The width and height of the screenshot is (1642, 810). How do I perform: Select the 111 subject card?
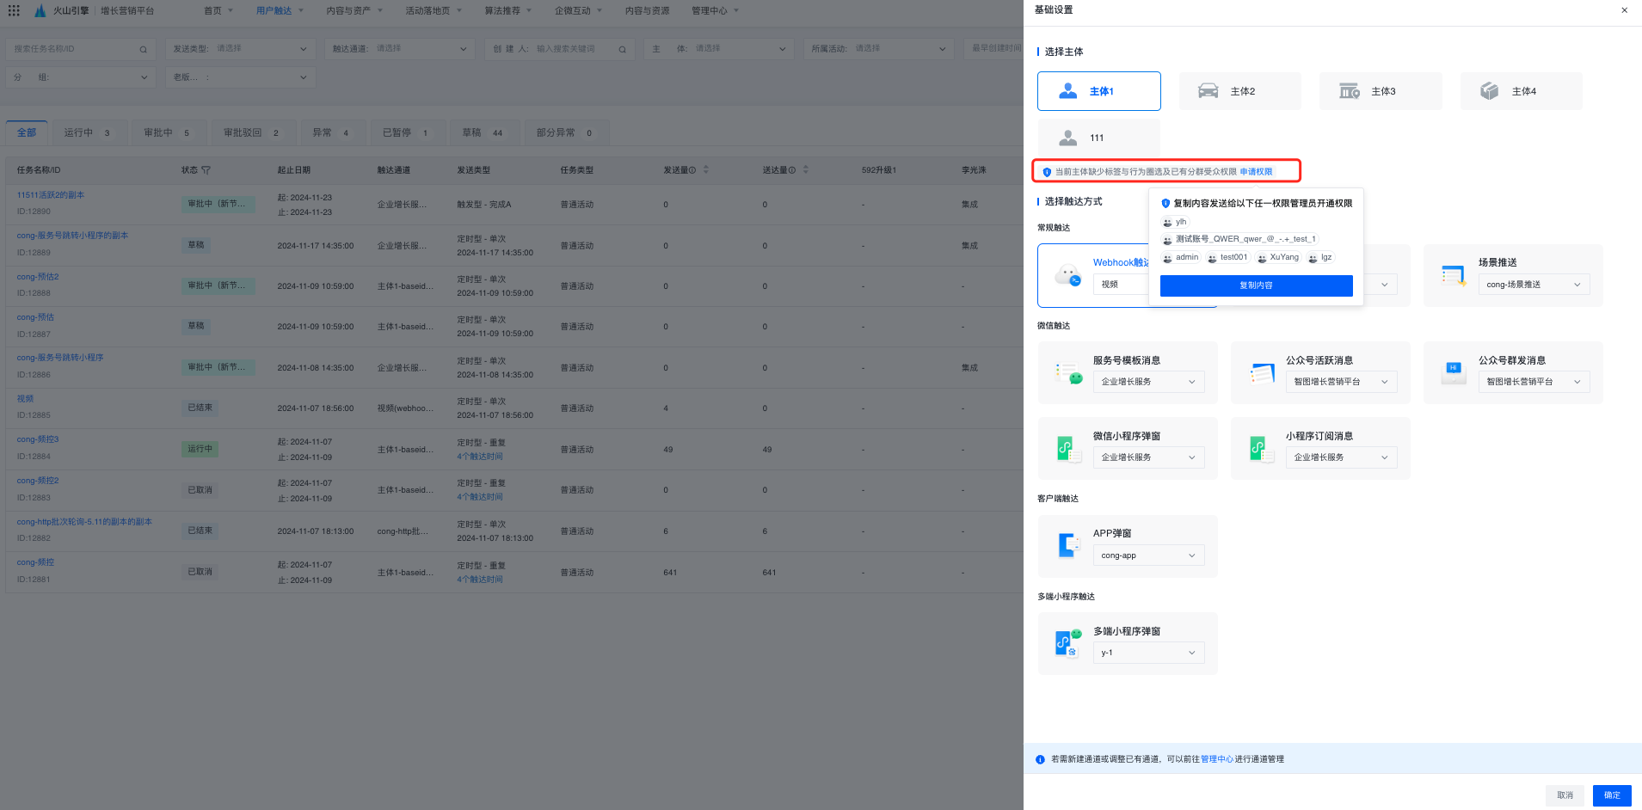point(1098,138)
